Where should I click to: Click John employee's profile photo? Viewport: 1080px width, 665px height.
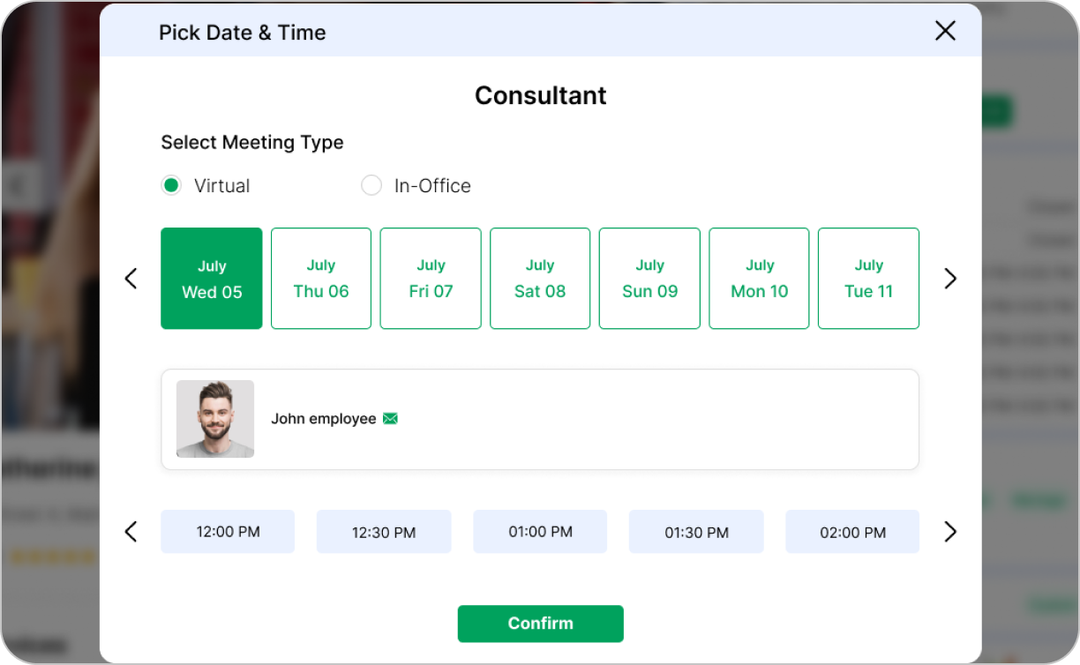(x=215, y=419)
